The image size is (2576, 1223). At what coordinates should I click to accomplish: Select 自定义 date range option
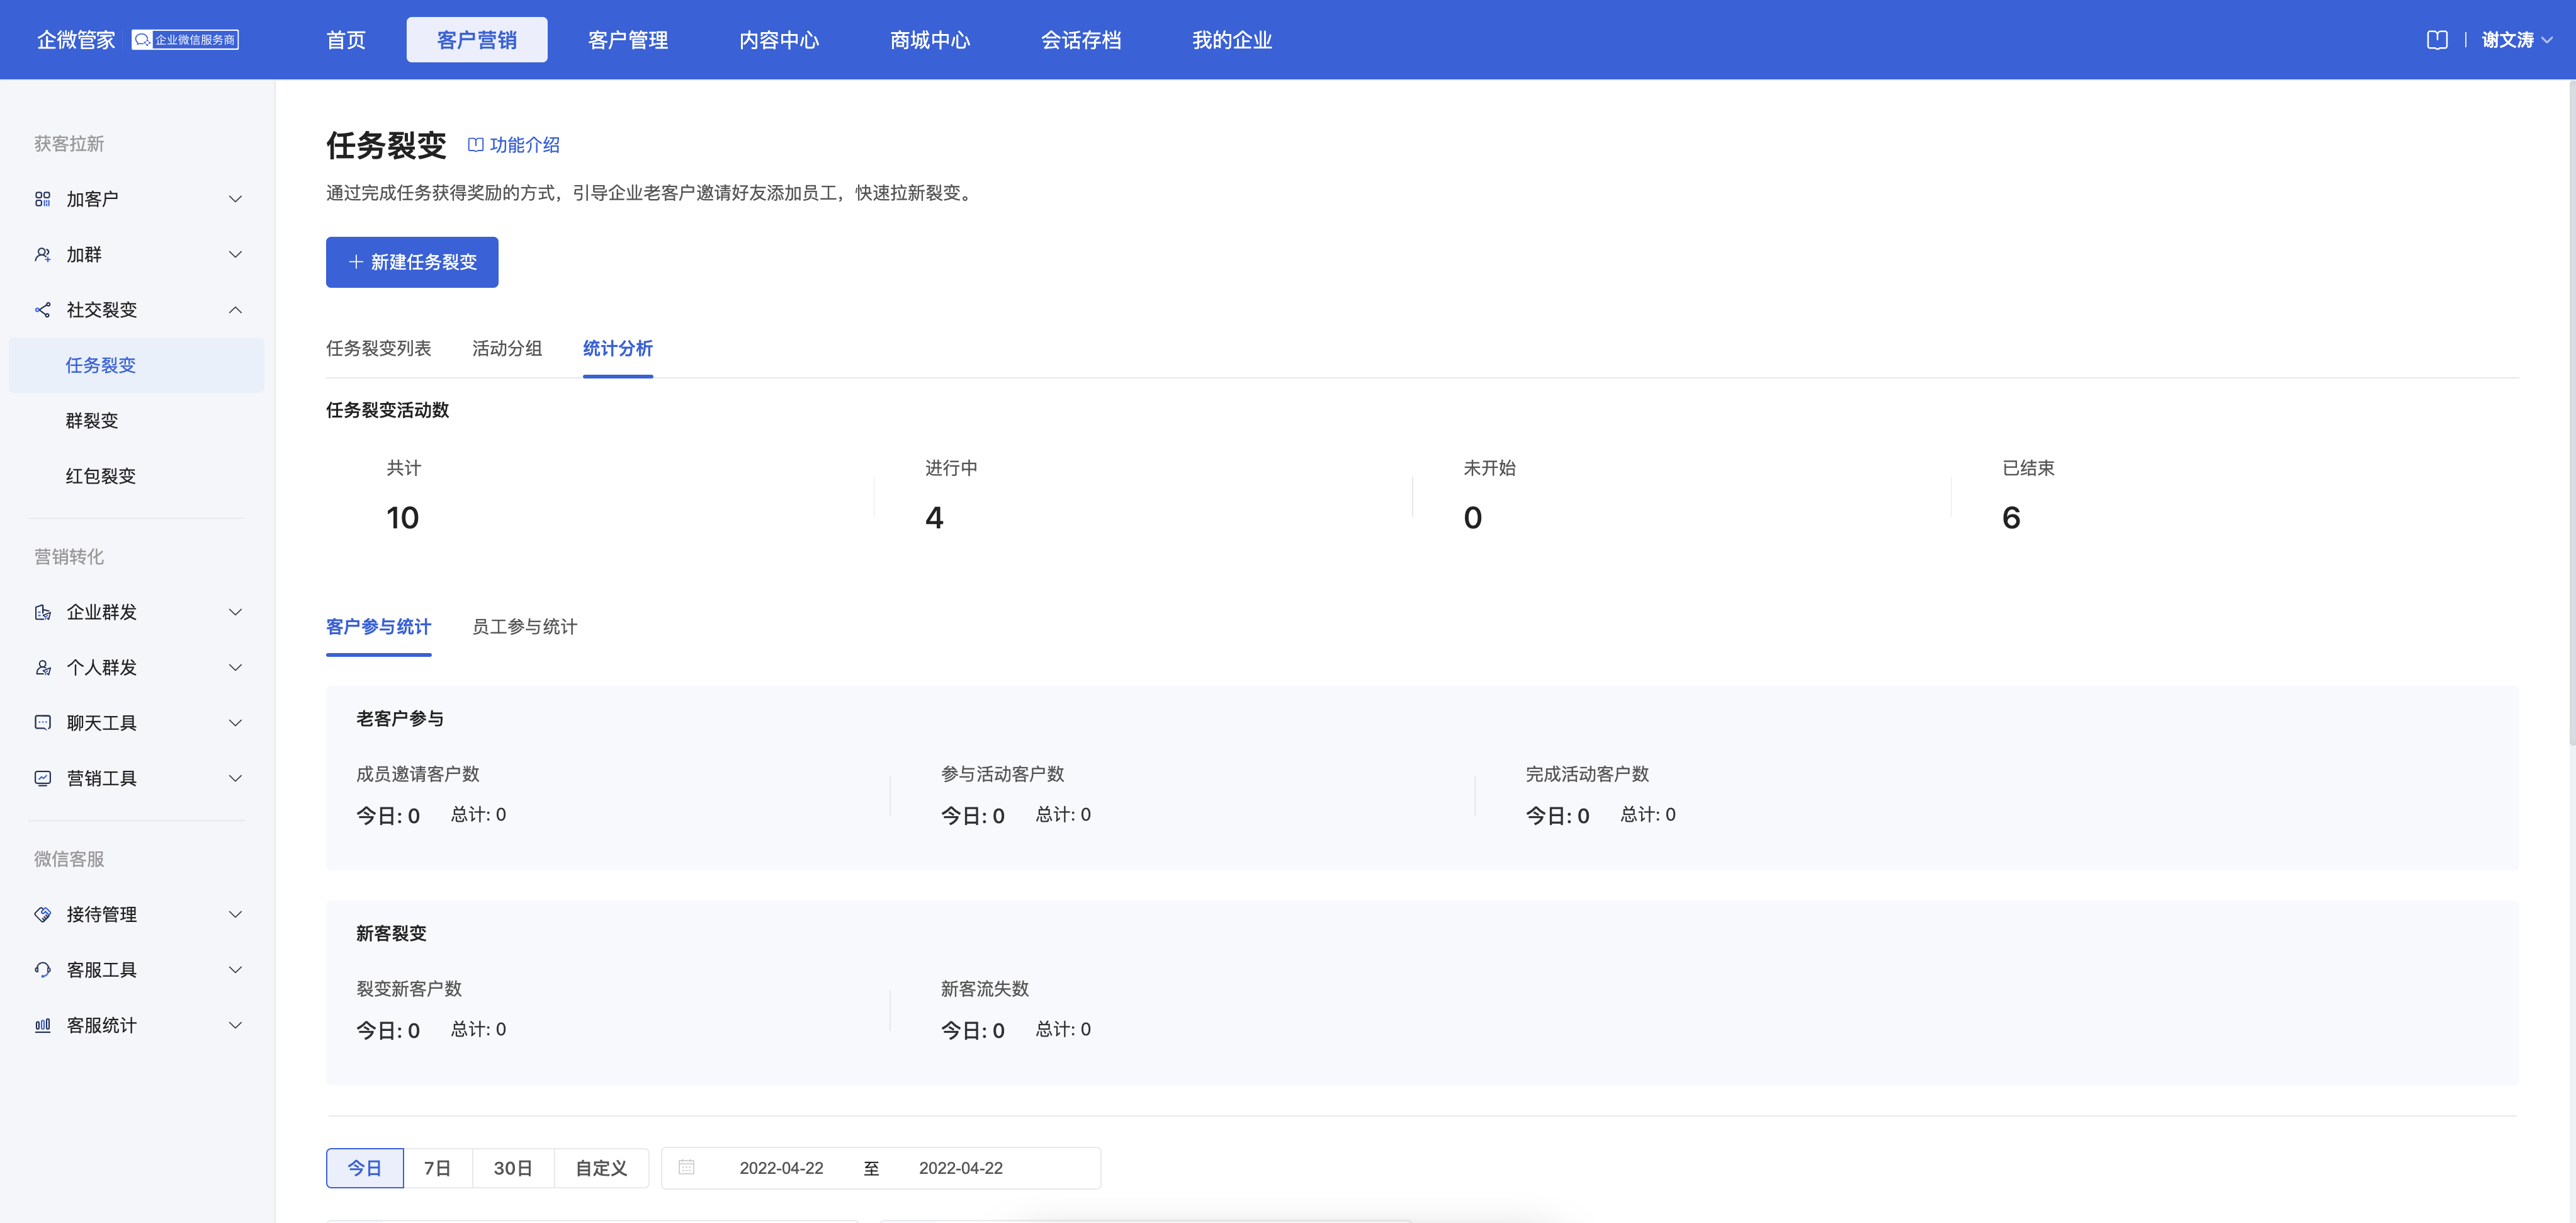click(x=601, y=1167)
